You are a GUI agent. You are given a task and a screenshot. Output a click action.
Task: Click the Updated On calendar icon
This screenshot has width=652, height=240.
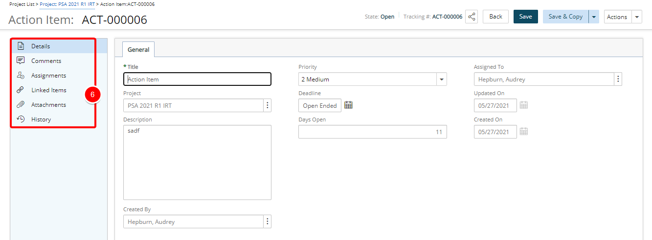pyautogui.click(x=524, y=105)
